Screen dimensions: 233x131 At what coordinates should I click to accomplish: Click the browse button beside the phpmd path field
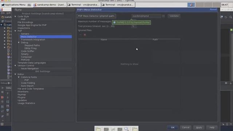[x=163, y=16]
